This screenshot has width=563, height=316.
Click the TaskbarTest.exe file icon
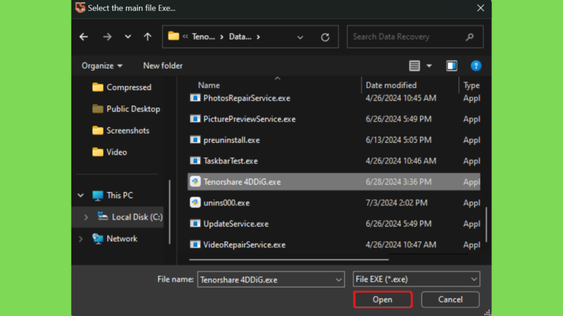195,161
